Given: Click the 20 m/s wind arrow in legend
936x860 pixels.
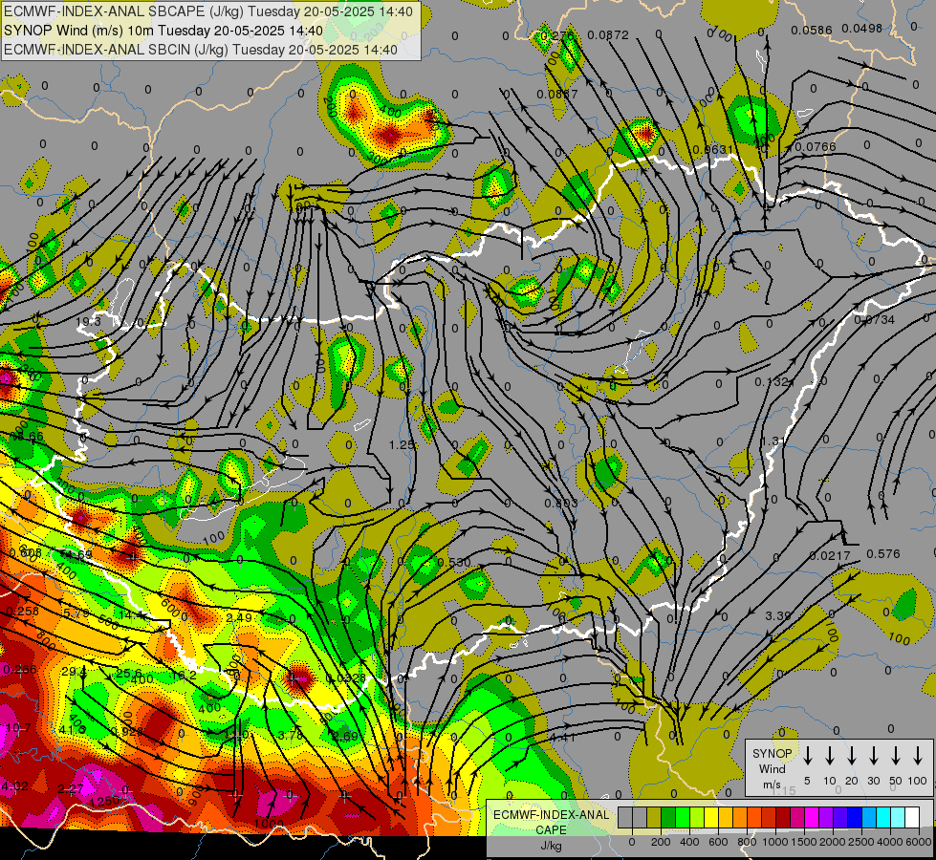Looking at the screenshot, I should pos(851,756).
